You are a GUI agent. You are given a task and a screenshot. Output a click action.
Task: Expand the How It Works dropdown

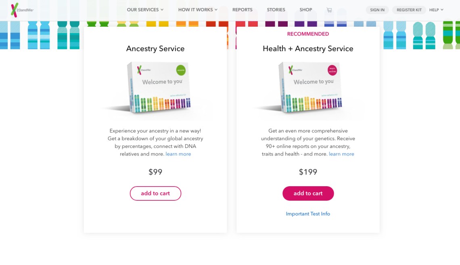(198, 10)
